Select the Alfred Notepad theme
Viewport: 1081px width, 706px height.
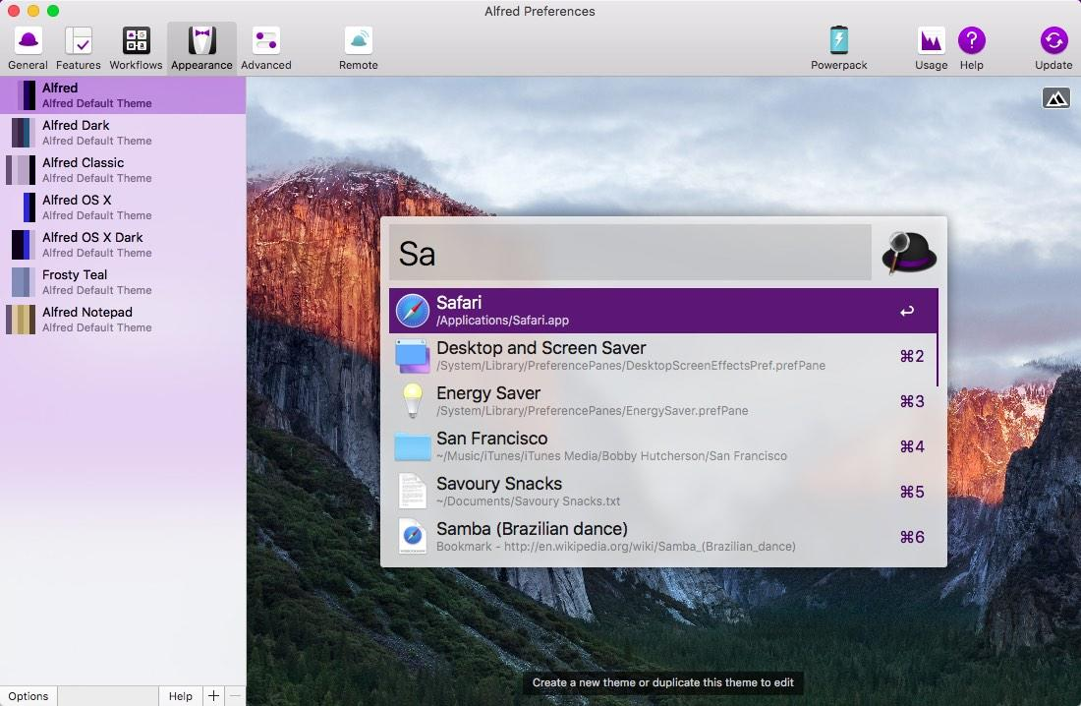123,320
